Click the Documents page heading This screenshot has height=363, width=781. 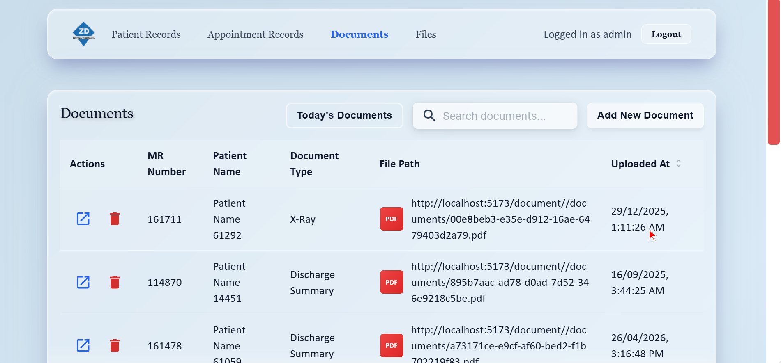click(97, 113)
